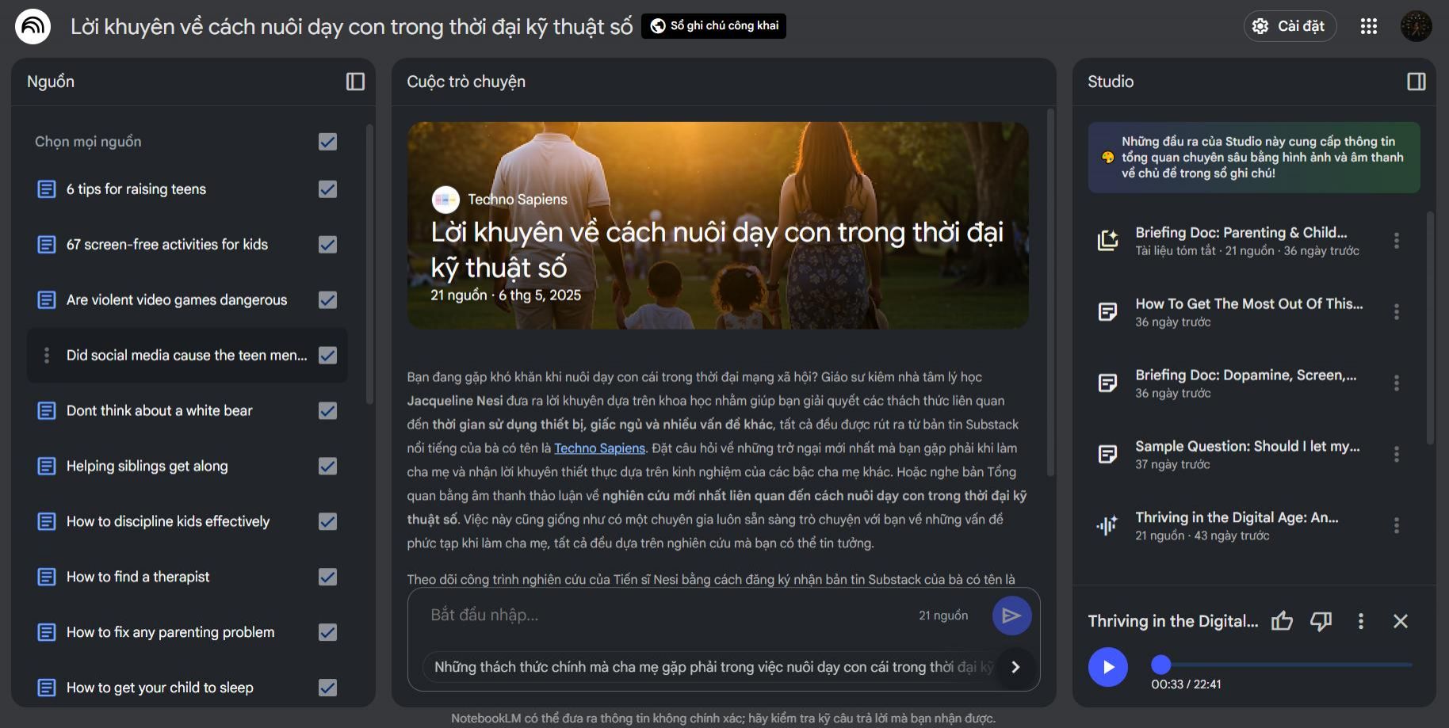The height and width of the screenshot is (728, 1449).
Task: Open the Google apps grid
Action: coord(1368,26)
